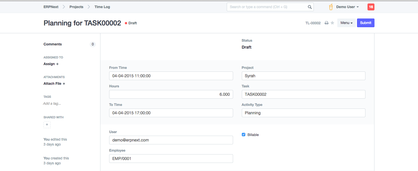This screenshot has height=171, width=418.
Task: Open the Menu dropdown
Action: coord(346,23)
